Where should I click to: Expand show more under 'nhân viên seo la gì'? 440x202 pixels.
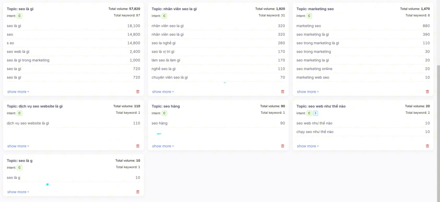coord(163,92)
